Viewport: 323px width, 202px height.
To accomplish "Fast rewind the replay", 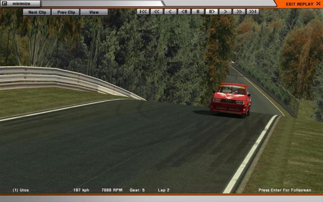I will point(157,12).
